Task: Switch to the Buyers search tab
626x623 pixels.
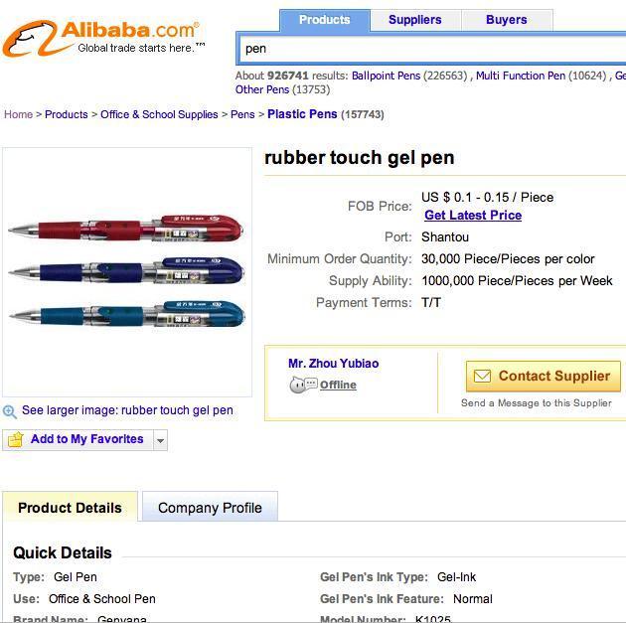Action: pyautogui.click(x=507, y=20)
